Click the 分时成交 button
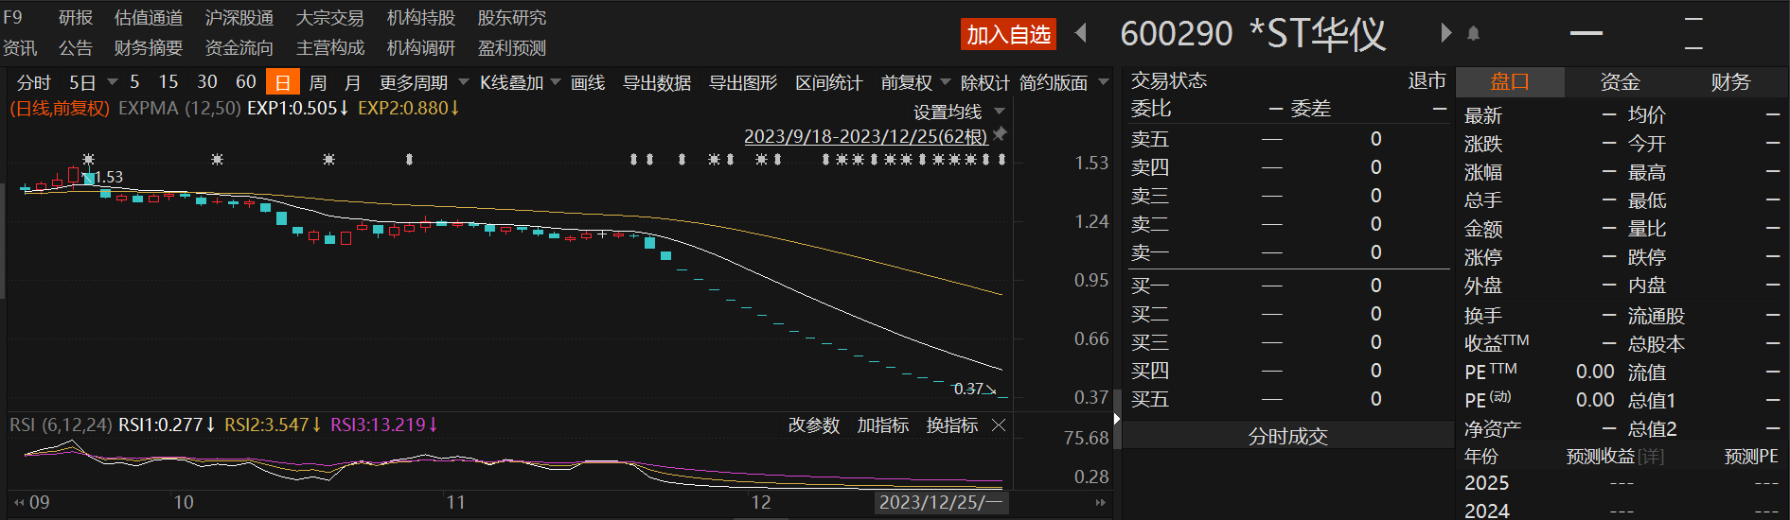Screen dimensions: 1790x520 1287,436
